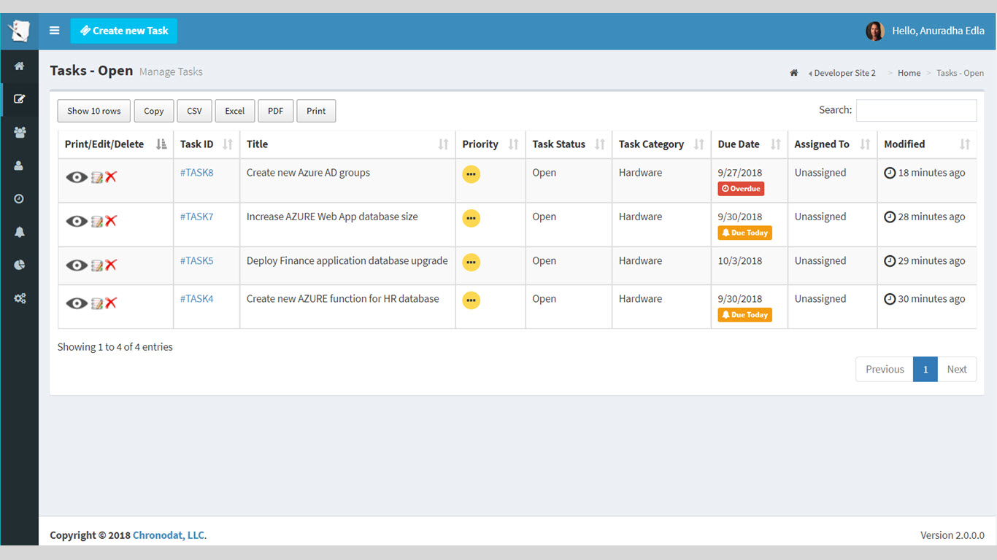997x560 pixels.
Task: Click the Home breadcrumb link
Action: [x=909, y=73]
